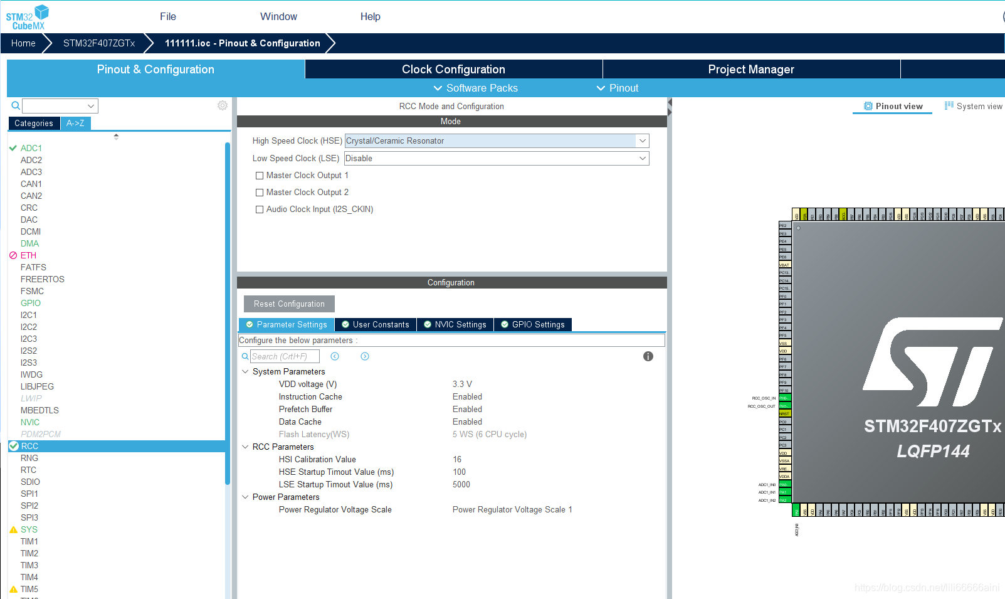Toggle Master Clock Output 1 checkbox
The width and height of the screenshot is (1005, 599).
click(x=260, y=176)
